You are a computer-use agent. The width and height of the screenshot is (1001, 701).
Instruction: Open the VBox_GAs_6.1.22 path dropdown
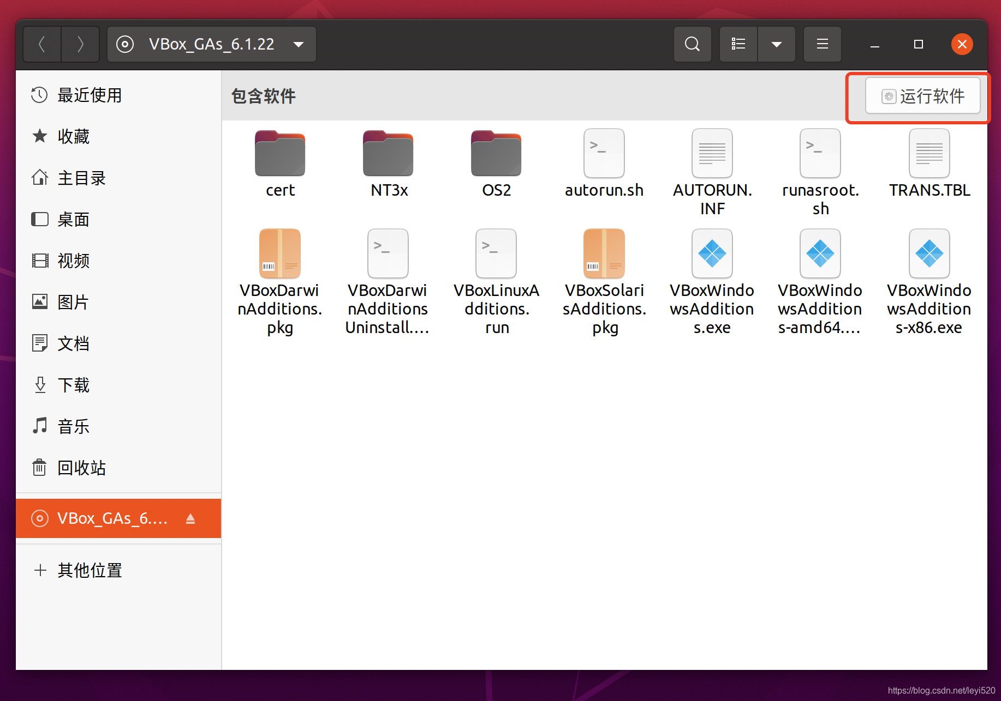click(x=212, y=44)
